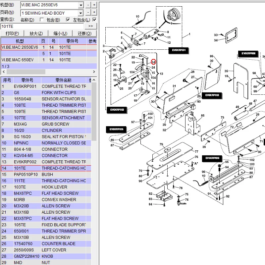Select the CONNECTOR row KQV04-M5
This screenshot has width=265, height=265.
[x=46, y=155]
